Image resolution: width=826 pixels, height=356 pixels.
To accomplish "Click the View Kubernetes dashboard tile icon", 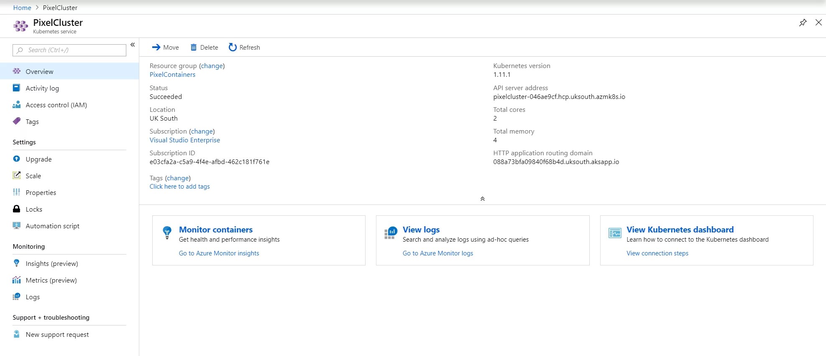I will tap(615, 233).
